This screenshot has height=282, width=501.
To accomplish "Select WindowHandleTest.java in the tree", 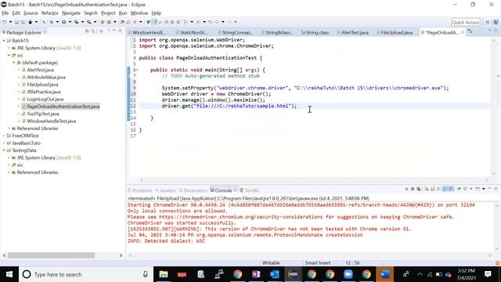I will tap(51, 121).
